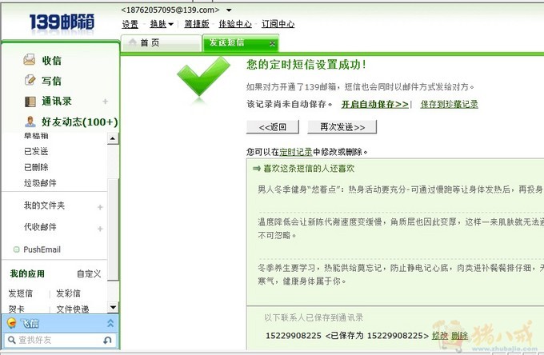Click the PushEmail status icon
The image size is (544, 355).
coord(16,249)
